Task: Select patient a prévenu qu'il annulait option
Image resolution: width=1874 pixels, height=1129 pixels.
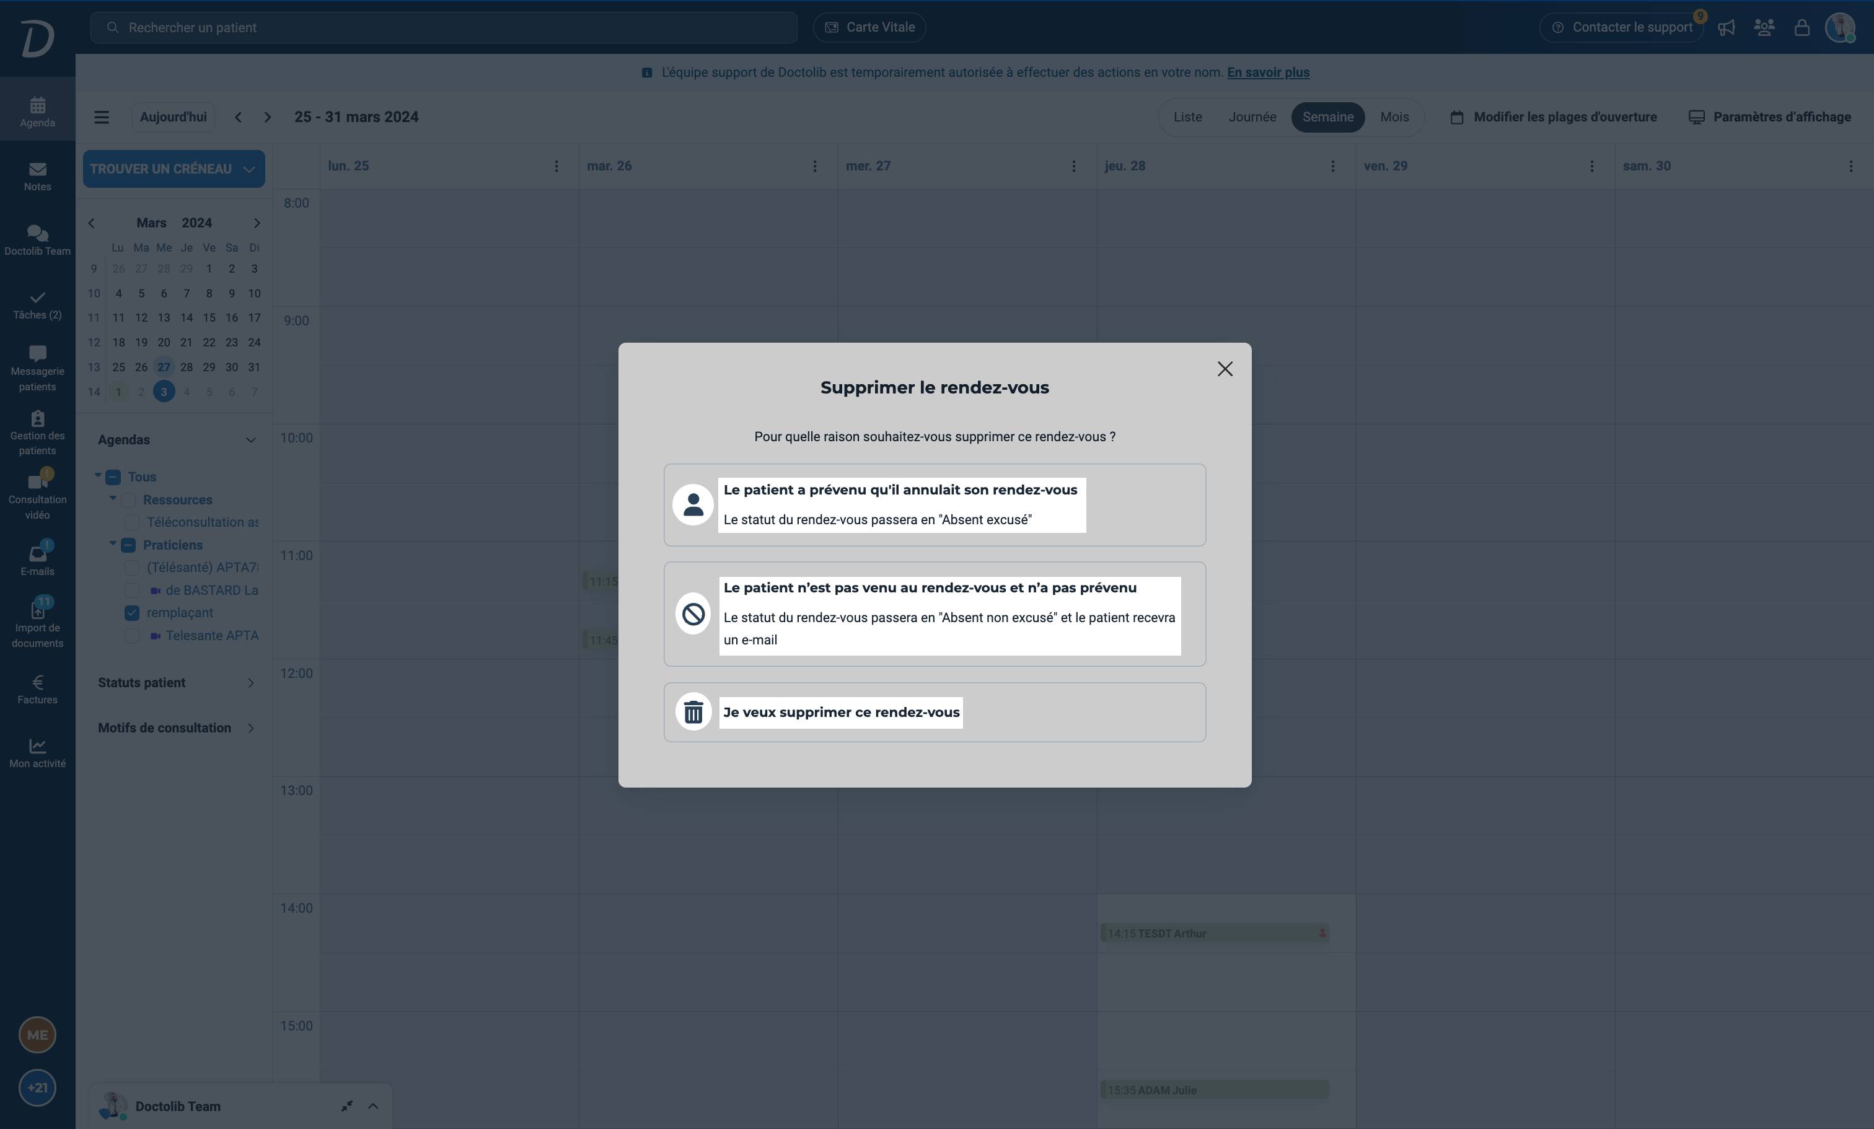Action: point(935,505)
